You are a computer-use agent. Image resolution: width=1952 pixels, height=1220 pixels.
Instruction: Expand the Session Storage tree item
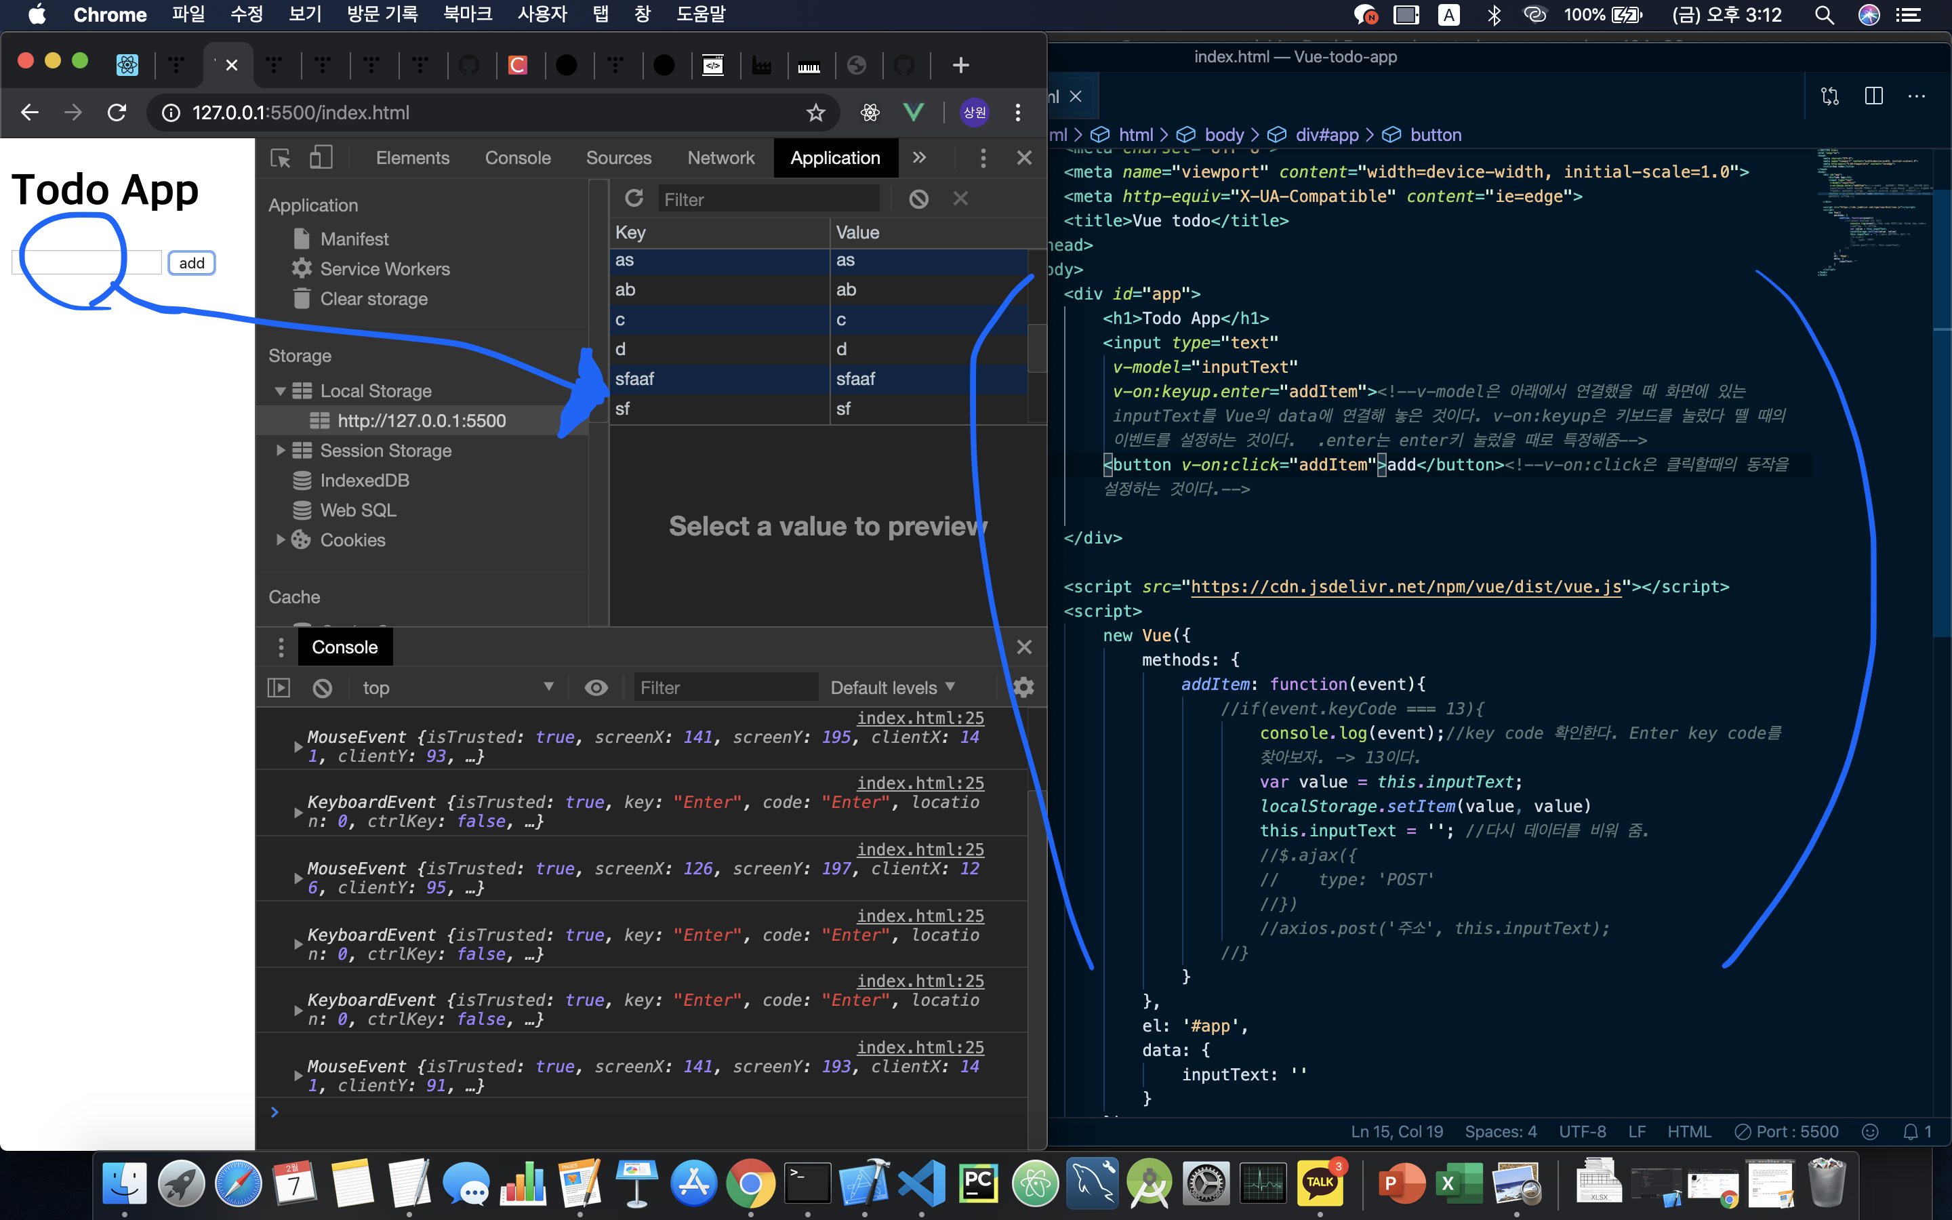(281, 450)
